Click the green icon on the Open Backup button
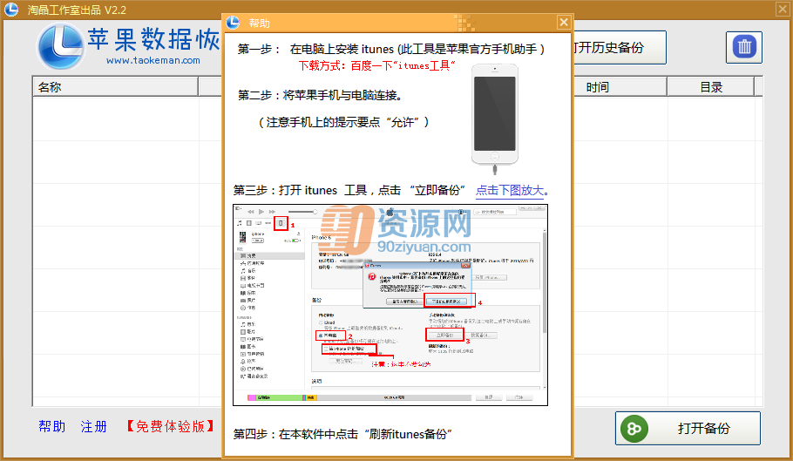The width and height of the screenshot is (793, 461). (x=634, y=429)
